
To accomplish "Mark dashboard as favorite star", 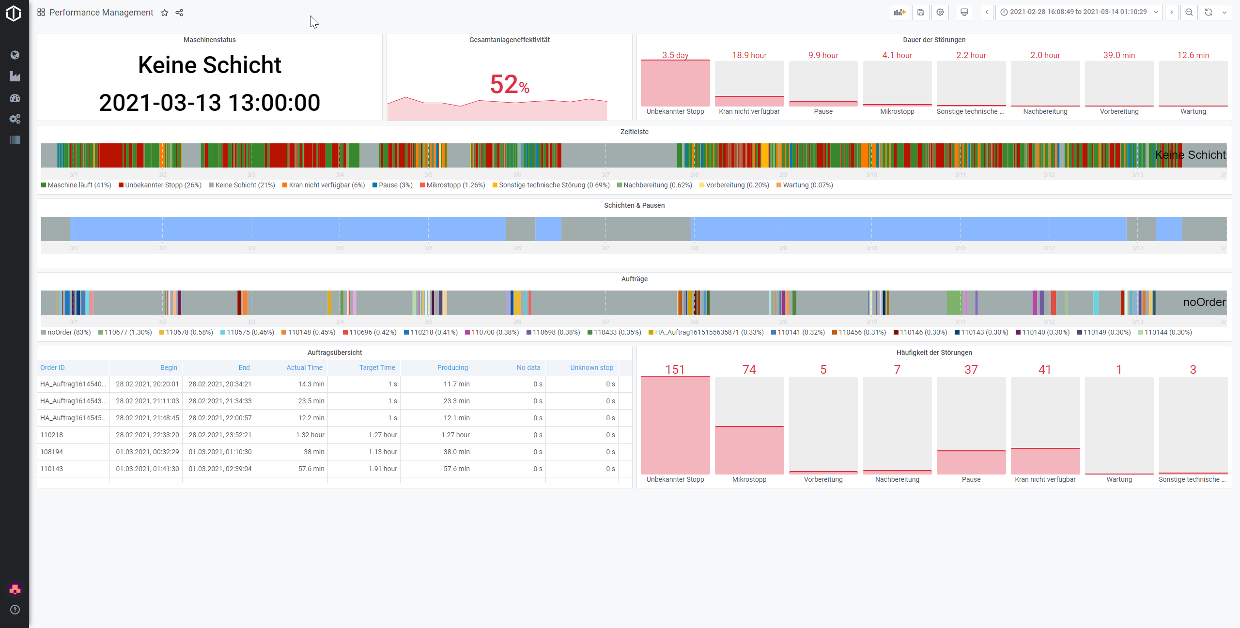I will pyautogui.click(x=165, y=13).
